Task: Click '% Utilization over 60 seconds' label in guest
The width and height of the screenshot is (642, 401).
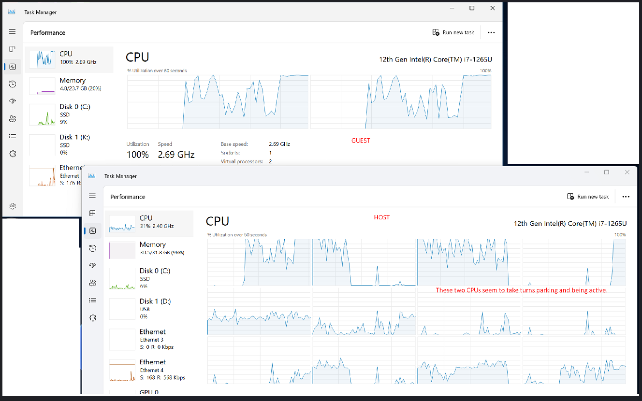Action: [157, 71]
